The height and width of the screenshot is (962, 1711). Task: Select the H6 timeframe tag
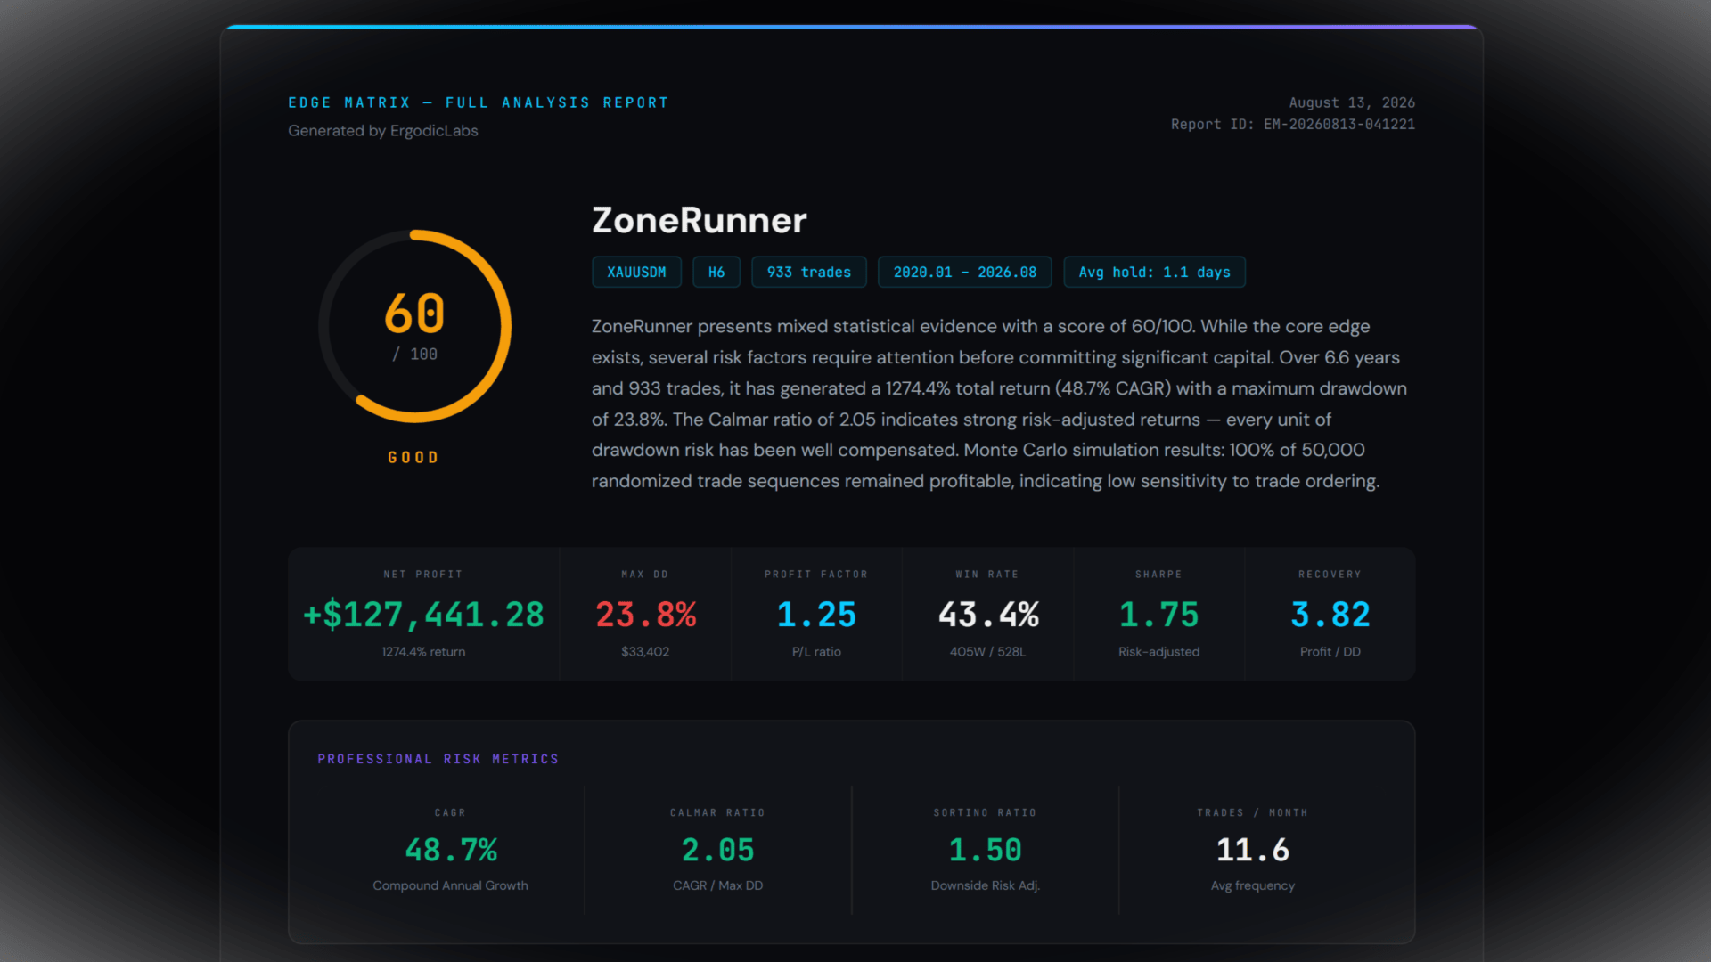pyautogui.click(x=716, y=273)
